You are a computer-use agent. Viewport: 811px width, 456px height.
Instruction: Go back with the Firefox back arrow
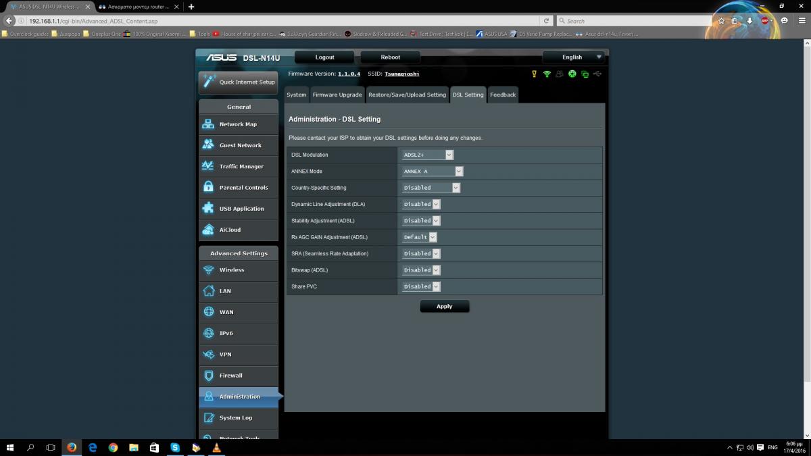(10, 21)
